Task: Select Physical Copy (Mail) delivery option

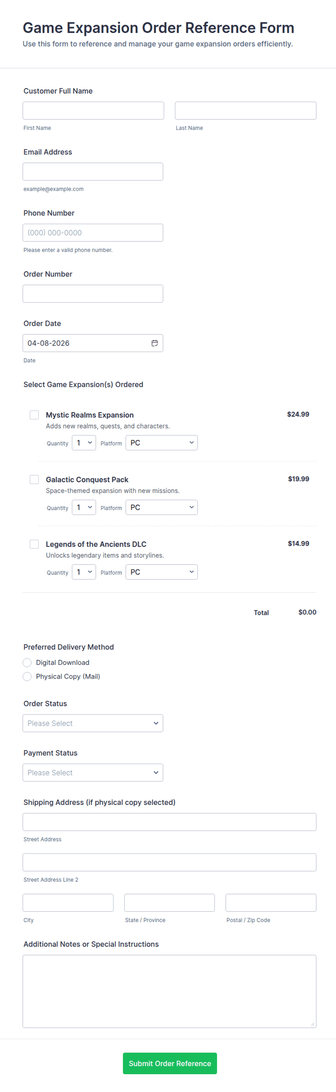Action: pos(27,676)
